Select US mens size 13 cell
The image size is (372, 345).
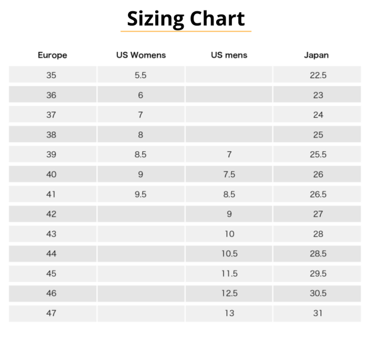pyautogui.click(x=229, y=313)
